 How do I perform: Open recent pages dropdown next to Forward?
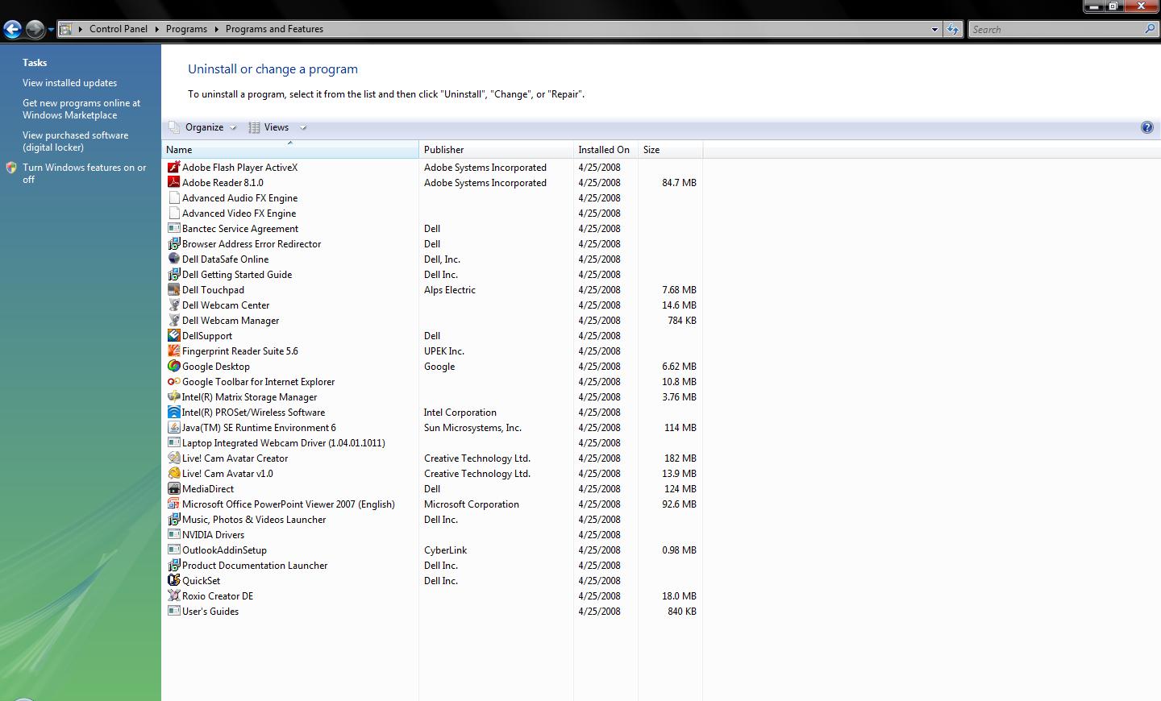(51, 30)
